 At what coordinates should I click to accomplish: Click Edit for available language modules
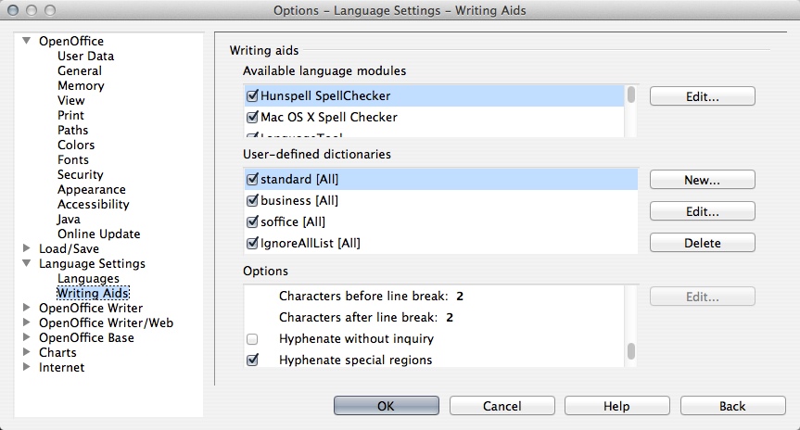pyautogui.click(x=702, y=95)
